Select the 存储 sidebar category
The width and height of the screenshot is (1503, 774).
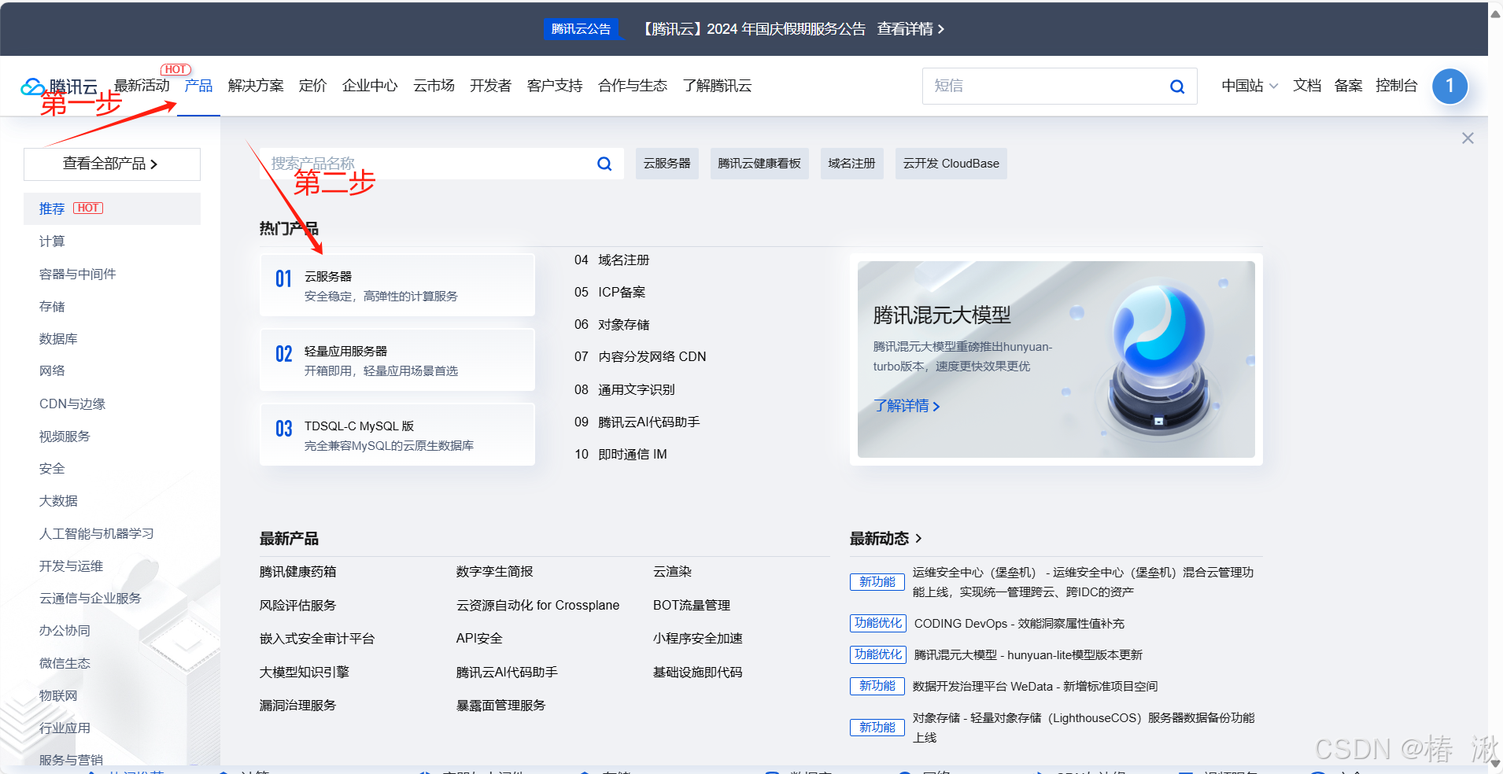52,307
